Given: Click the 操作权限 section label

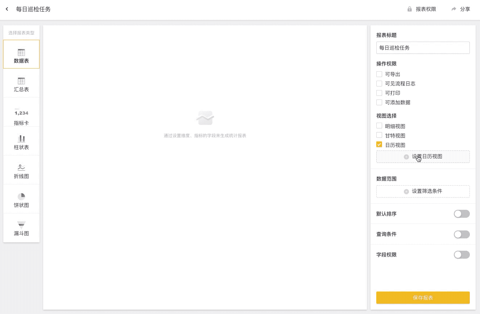Looking at the screenshot, I should click(386, 64).
